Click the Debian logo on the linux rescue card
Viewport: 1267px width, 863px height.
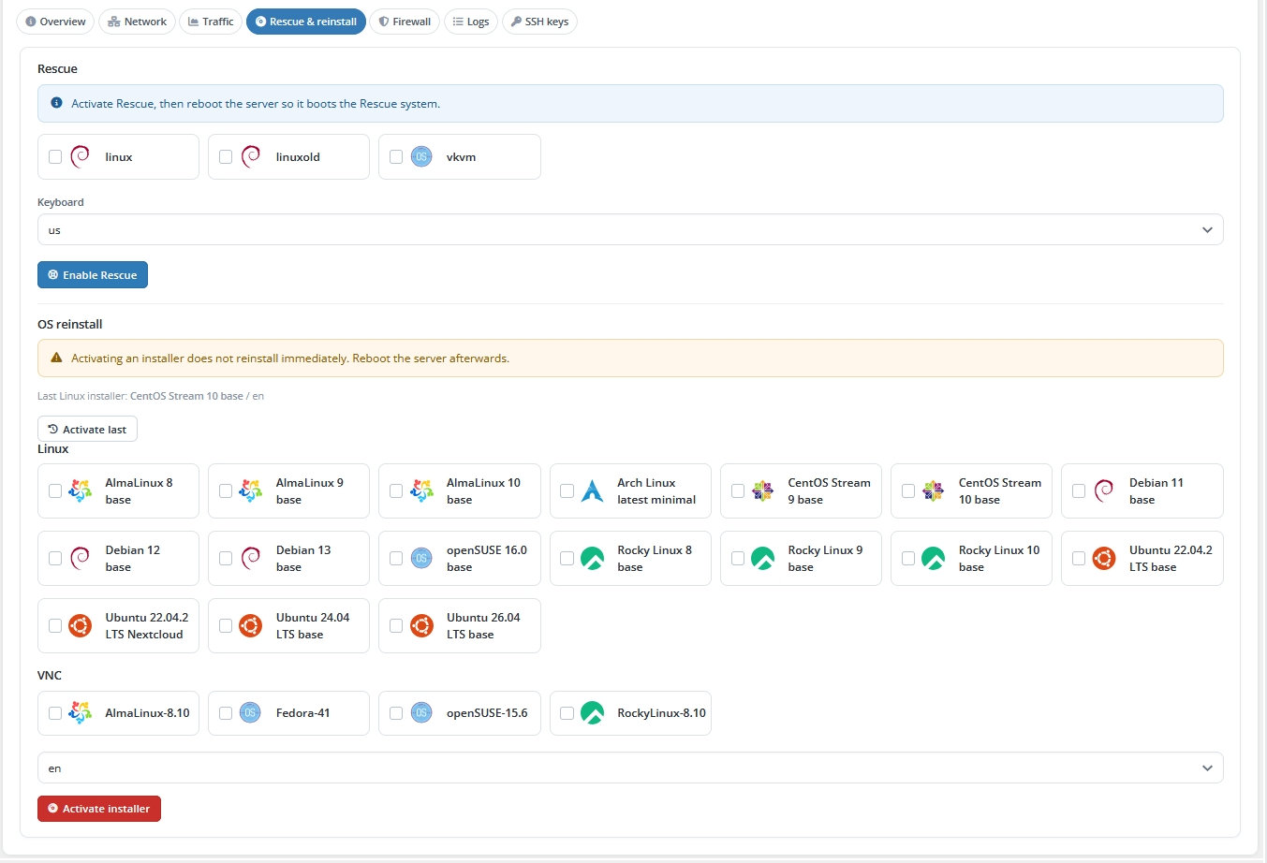(x=81, y=156)
